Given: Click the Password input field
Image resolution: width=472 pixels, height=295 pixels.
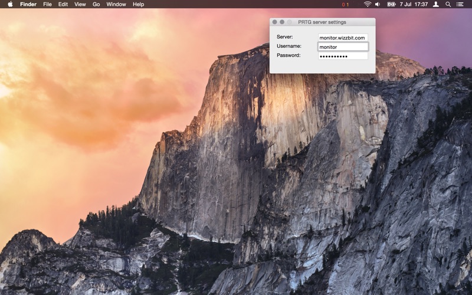Looking at the screenshot, I should click(x=343, y=56).
